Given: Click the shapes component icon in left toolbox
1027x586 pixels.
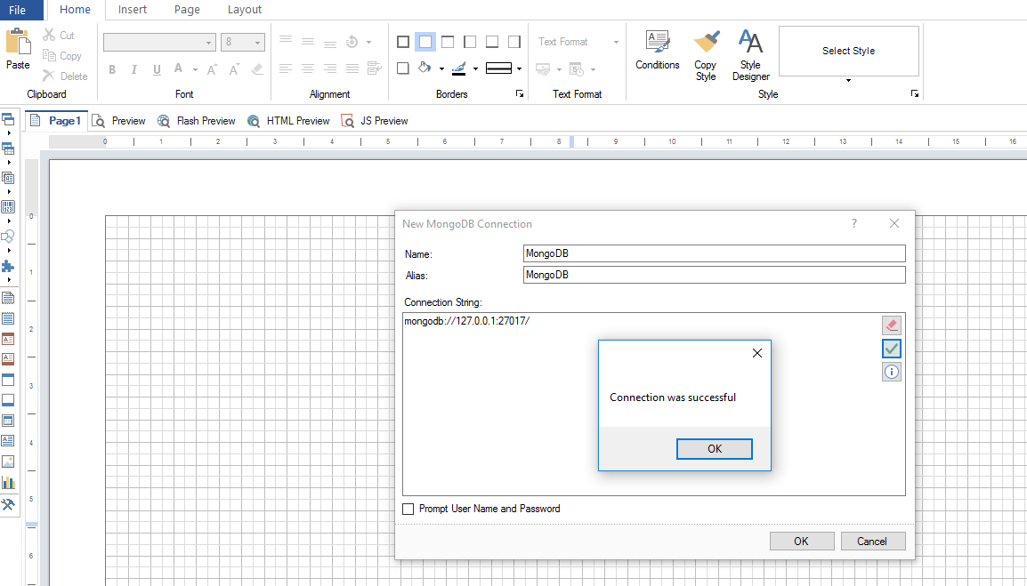Looking at the screenshot, I should (8, 237).
